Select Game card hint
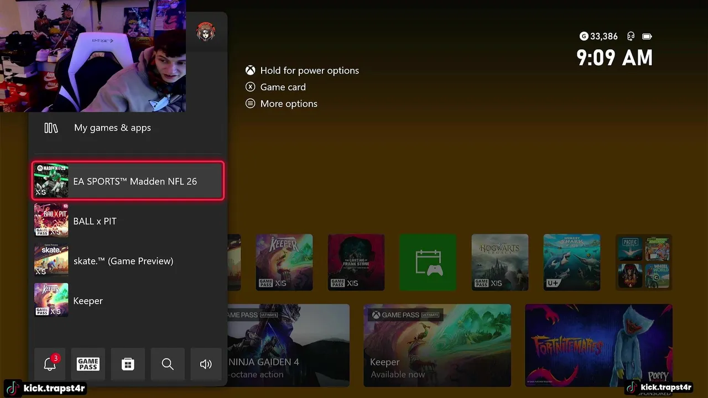Viewport: 708px width, 398px height. coord(275,87)
